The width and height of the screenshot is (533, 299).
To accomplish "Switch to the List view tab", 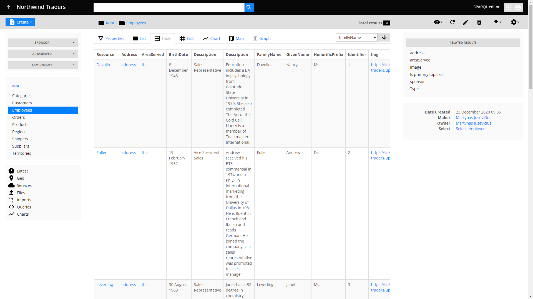I will (x=139, y=38).
